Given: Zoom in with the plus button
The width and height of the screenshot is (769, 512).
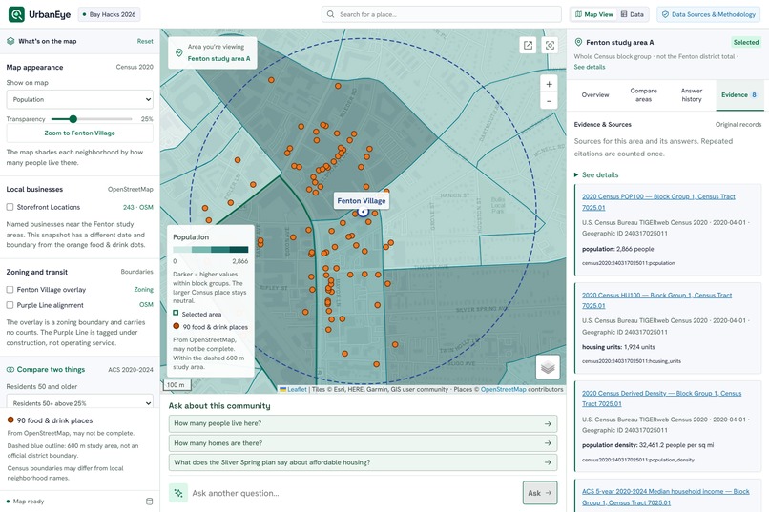Looking at the screenshot, I should [x=549, y=84].
